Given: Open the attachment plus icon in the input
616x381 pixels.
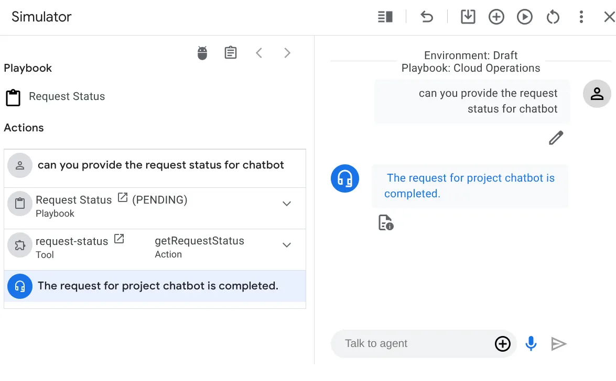Looking at the screenshot, I should pyautogui.click(x=502, y=344).
